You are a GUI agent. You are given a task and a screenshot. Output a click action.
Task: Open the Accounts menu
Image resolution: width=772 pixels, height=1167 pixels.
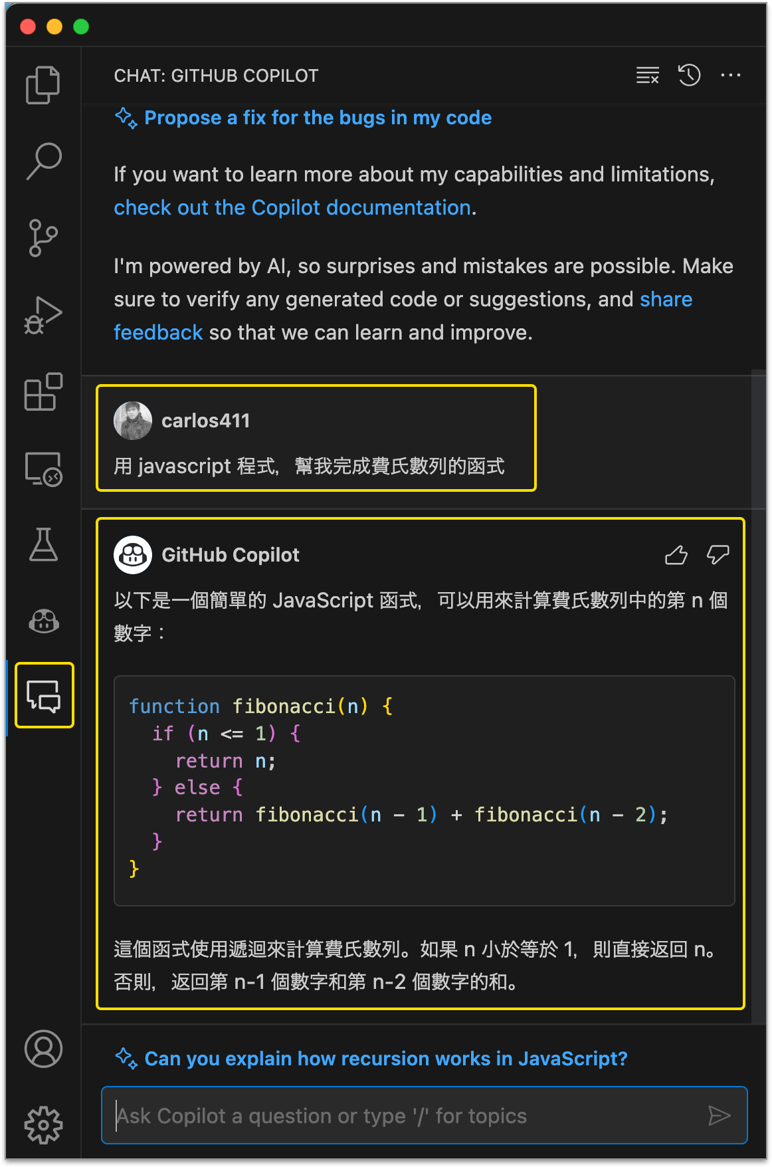pyautogui.click(x=43, y=1049)
